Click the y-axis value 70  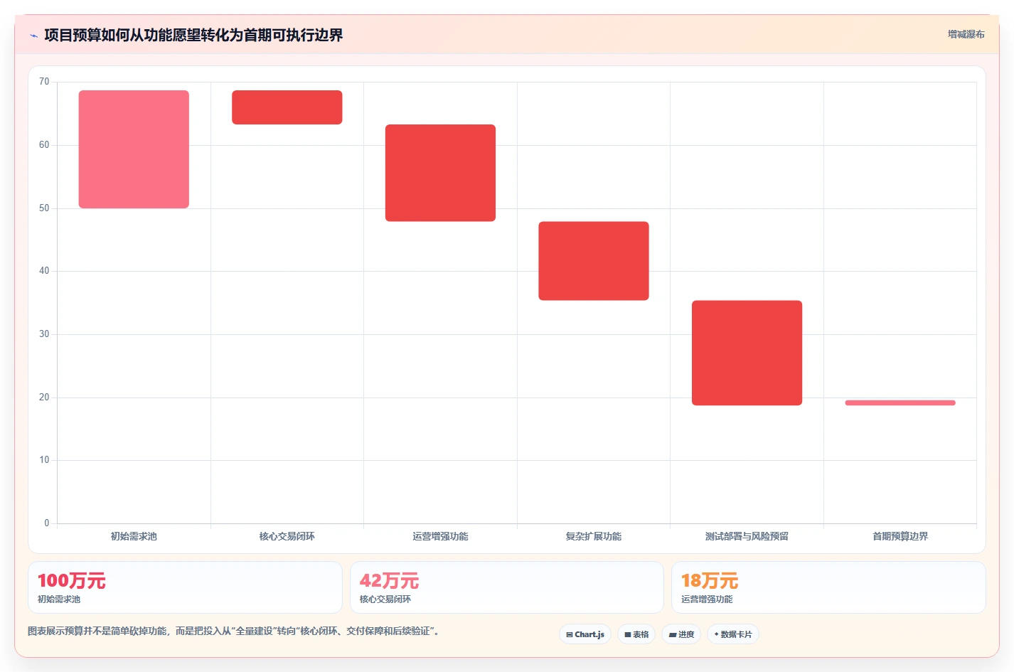44,82
